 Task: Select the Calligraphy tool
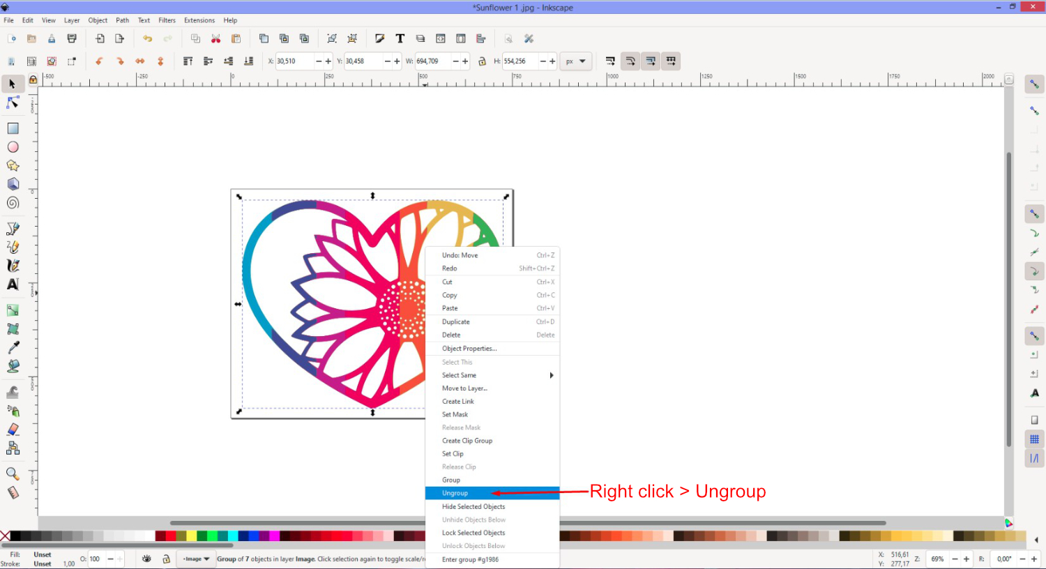tap(13, 265)
